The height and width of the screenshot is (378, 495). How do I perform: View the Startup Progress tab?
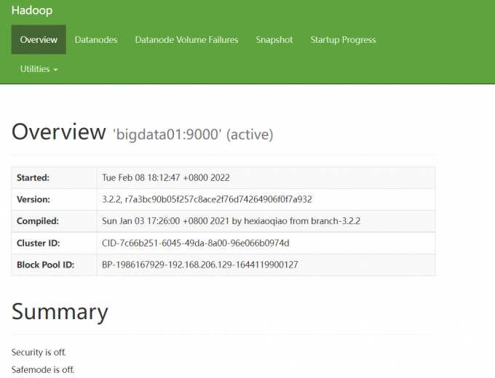(x=343, y=40)
